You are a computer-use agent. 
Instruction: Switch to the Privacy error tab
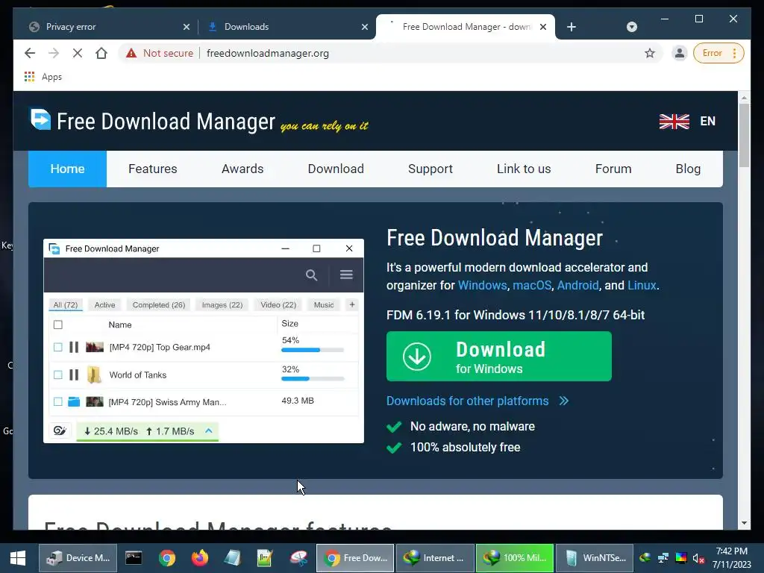(x=109, y=27)
